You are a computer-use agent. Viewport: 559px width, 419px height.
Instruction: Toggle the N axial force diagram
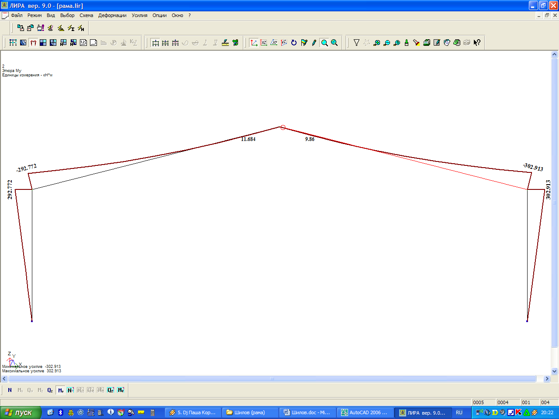point(10,390)
